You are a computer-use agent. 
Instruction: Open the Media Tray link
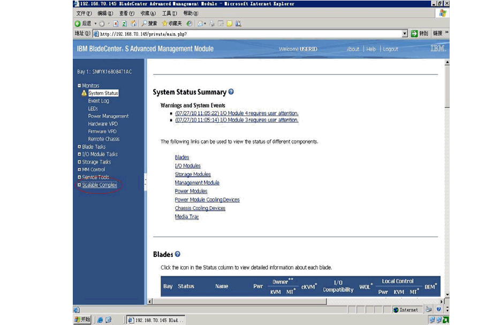click(187, 216)
